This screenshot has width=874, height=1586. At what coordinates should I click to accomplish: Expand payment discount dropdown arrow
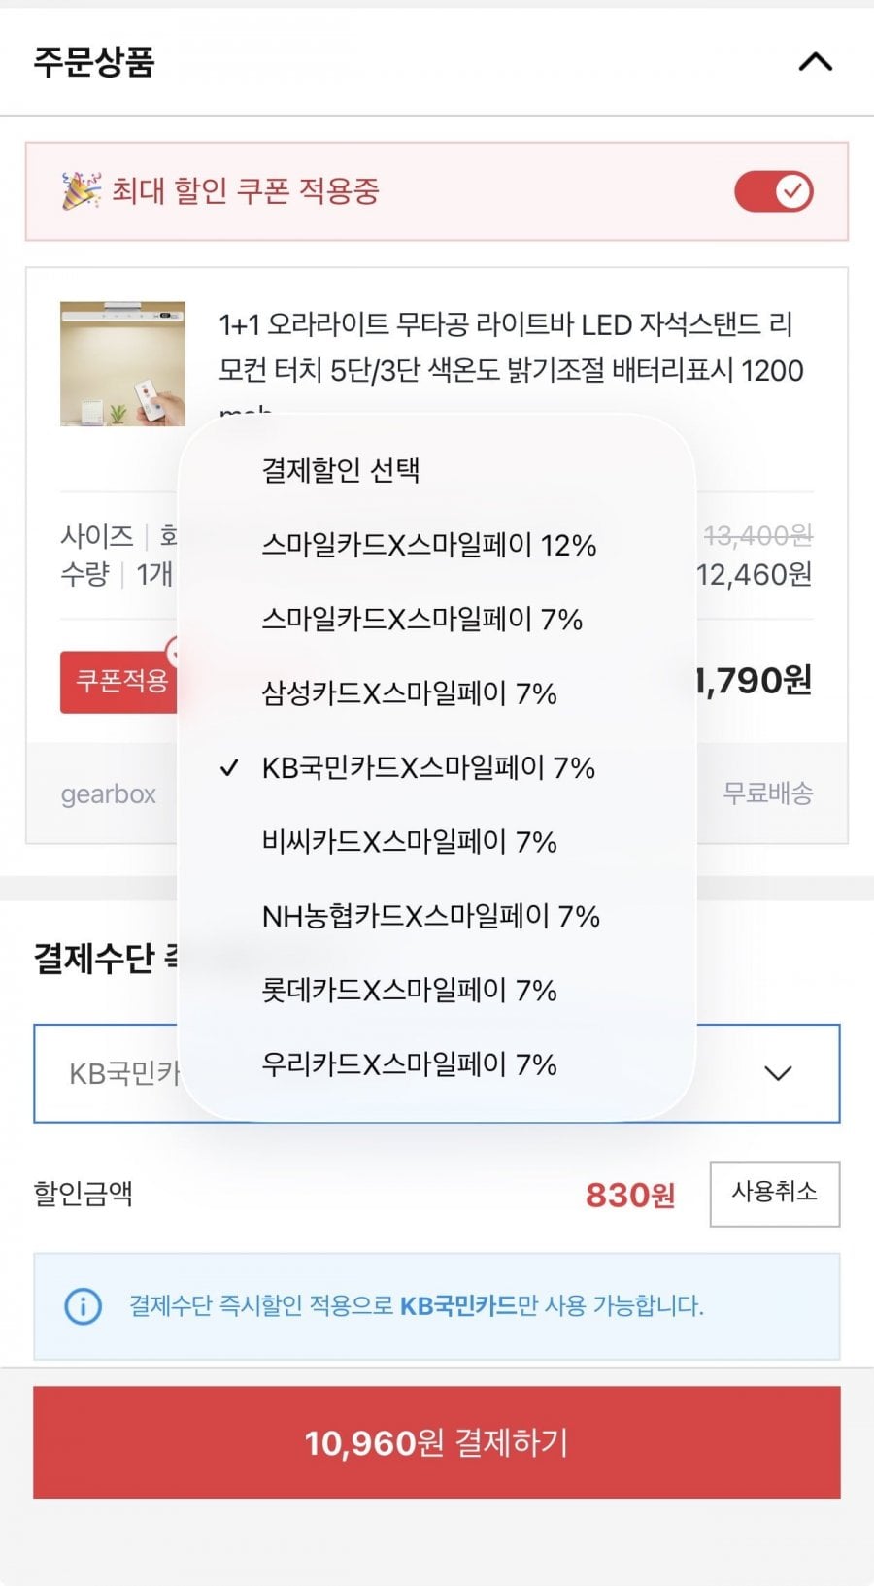(778, 1073)
